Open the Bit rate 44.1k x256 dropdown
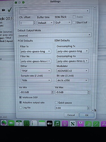106x142 pixels. point(72,80)
